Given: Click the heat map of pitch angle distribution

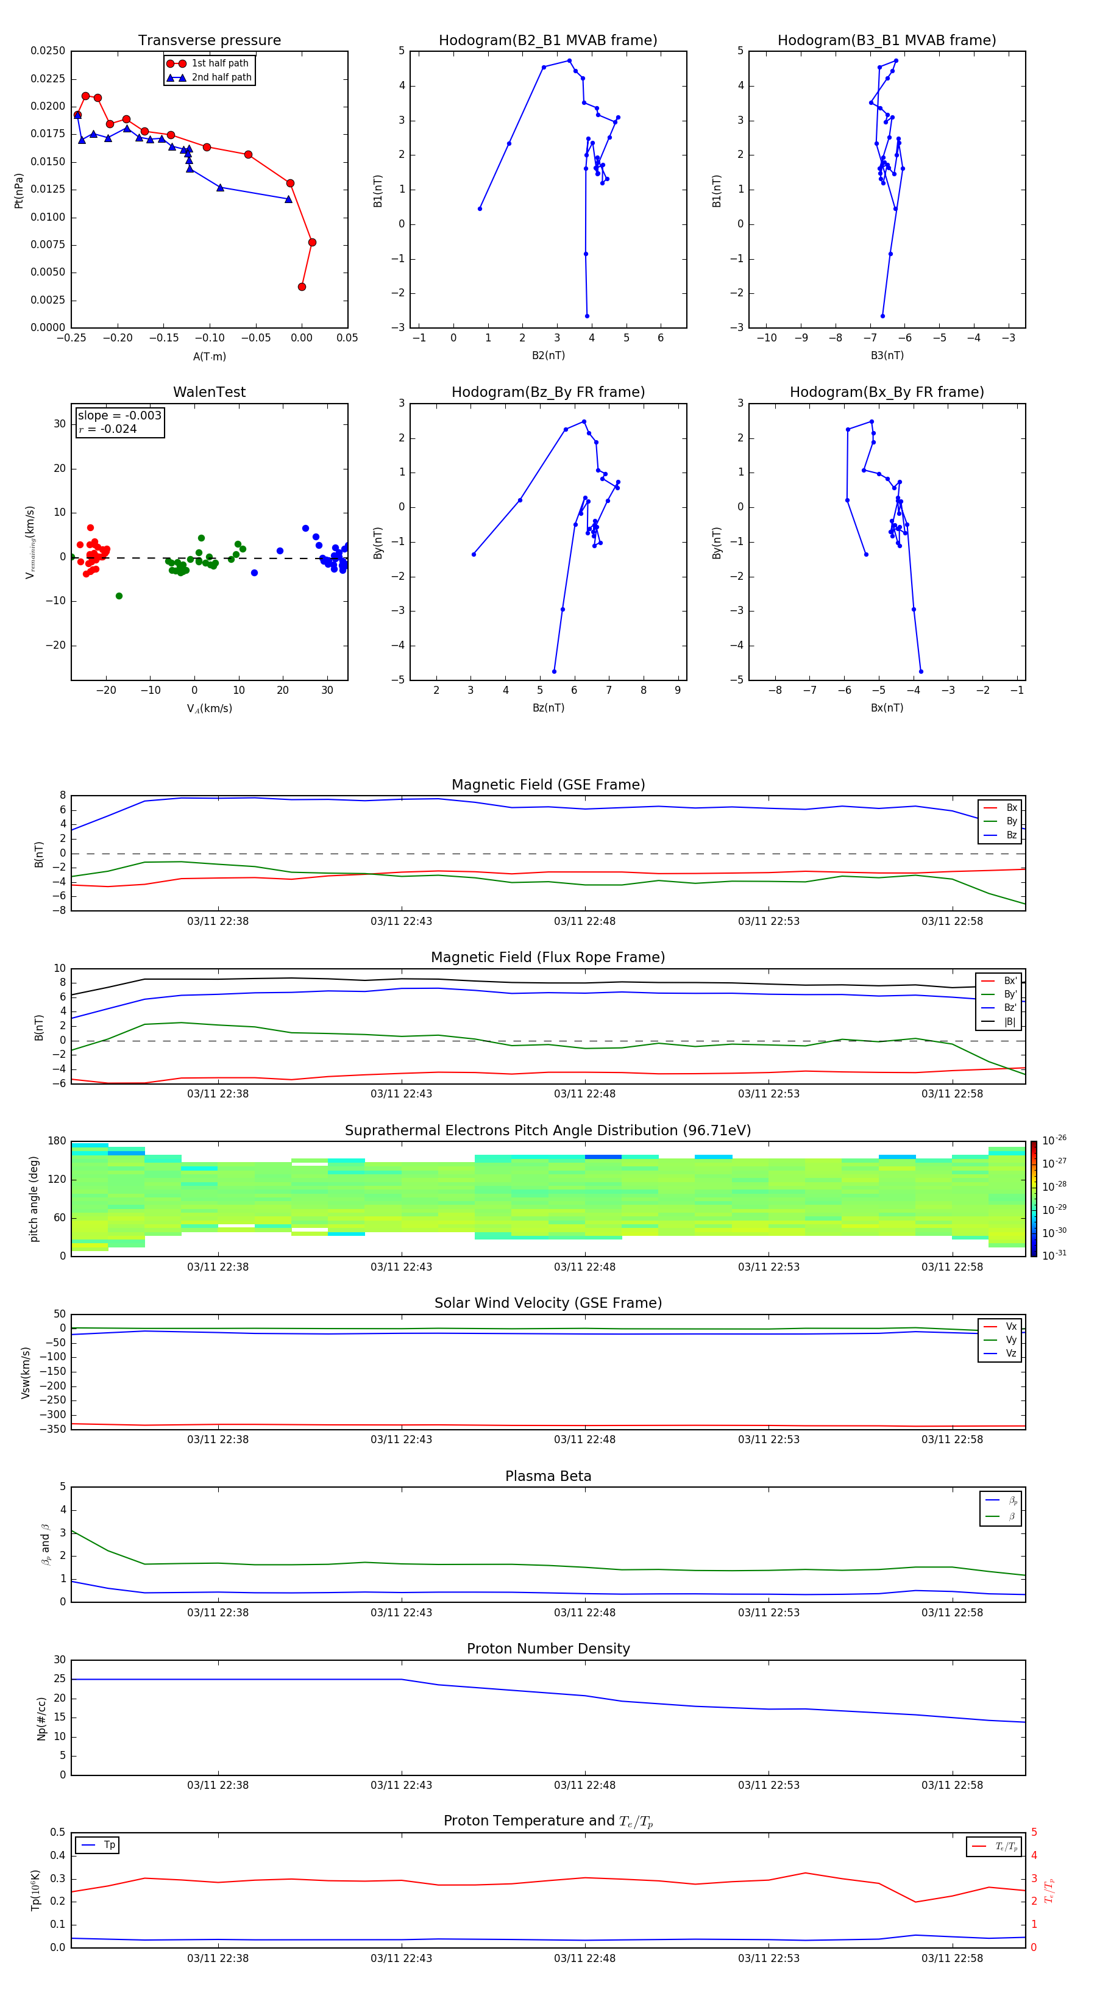Looking at the screenshot, I should click(548, 1199).
